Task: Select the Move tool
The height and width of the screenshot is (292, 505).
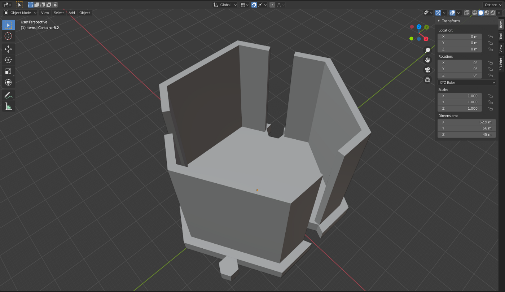Action: coord(8,49)
